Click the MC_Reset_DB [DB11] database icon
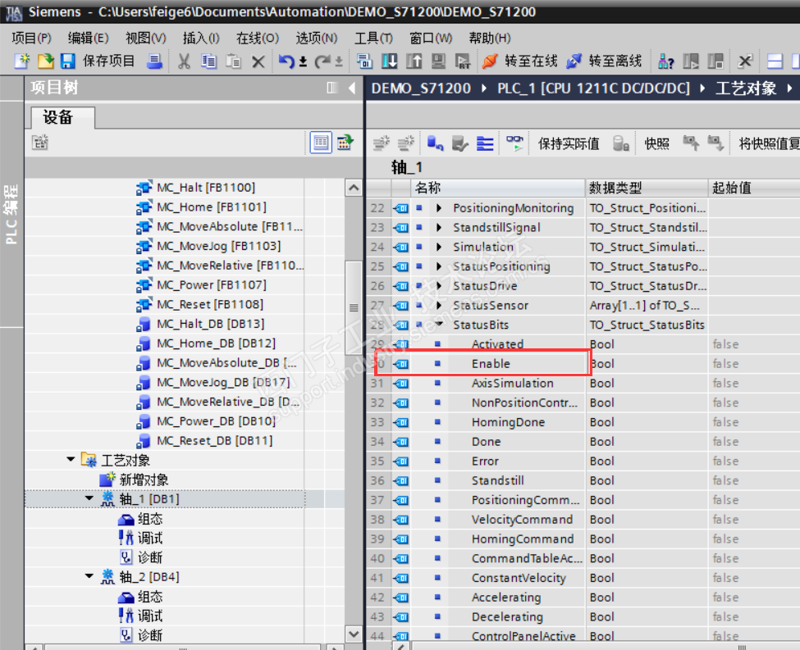800x650 pixels. 144,441
